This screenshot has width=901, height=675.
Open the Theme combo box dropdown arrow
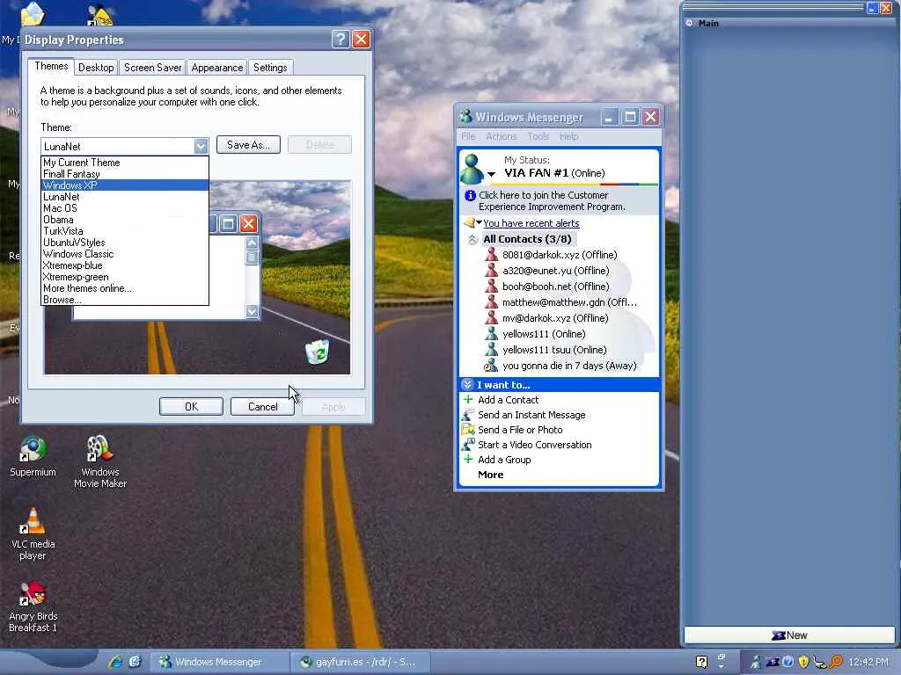(201, 146)
